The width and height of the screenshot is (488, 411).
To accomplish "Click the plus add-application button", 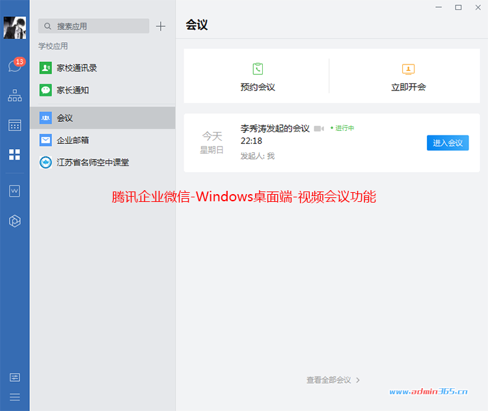I will [161, 26].
